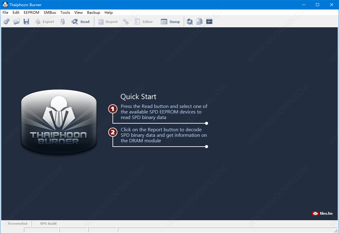
Task: Click the waveform monitor icon
Action: tap(209, 21)
